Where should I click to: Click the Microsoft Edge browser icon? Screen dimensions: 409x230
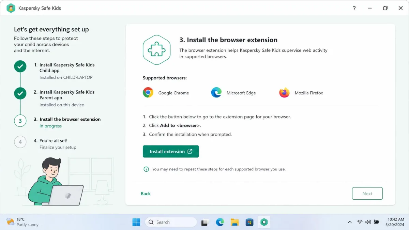[x=216, y=93]
